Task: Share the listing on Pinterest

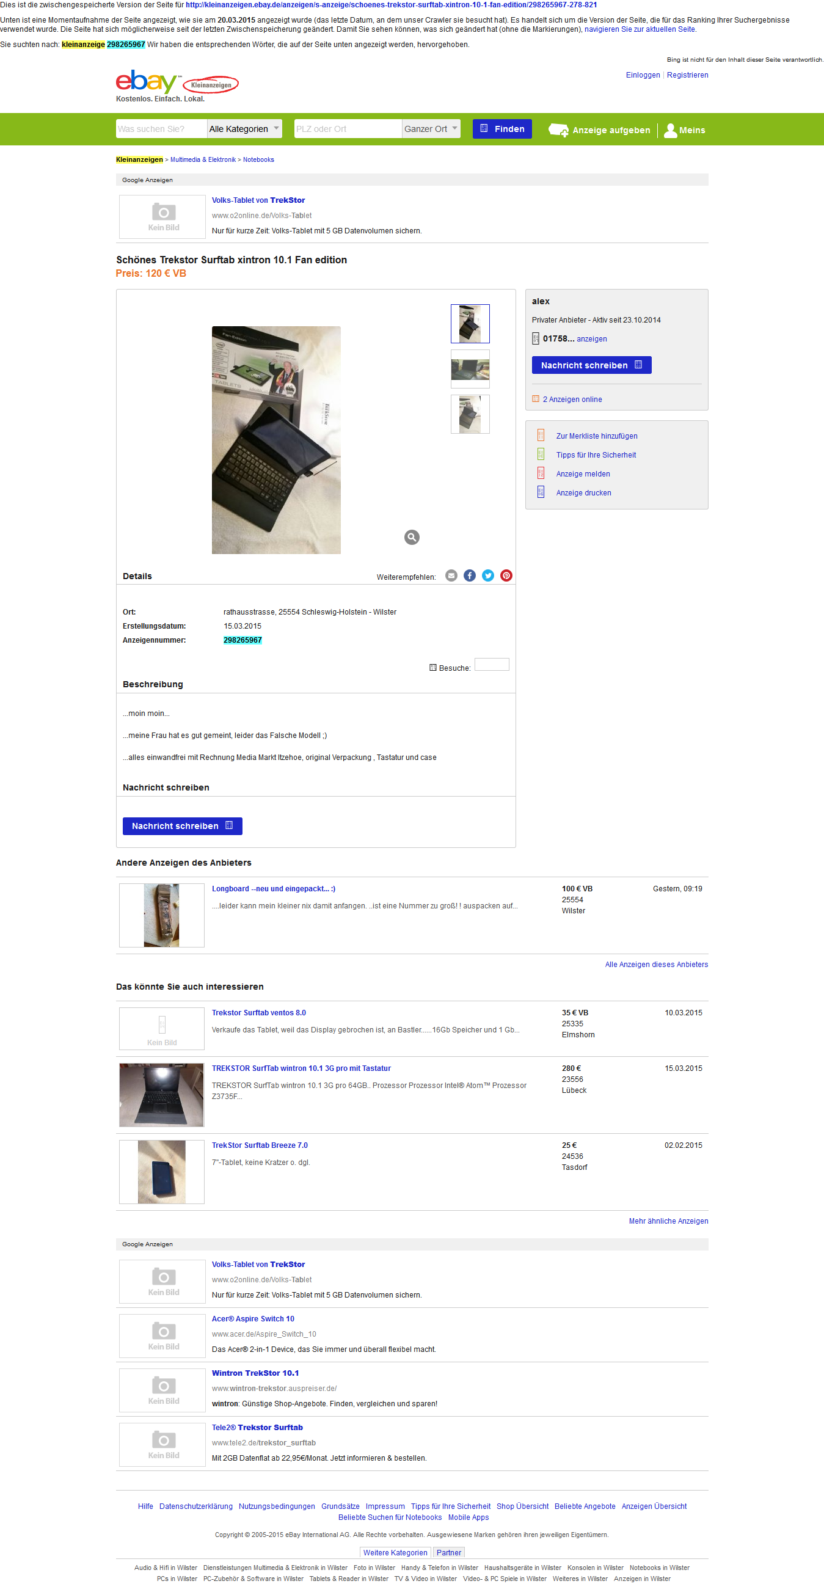Action: coord(506,575)
